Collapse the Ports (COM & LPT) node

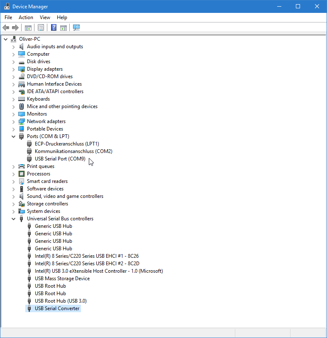pyautogui.click(x=13, y=136)
